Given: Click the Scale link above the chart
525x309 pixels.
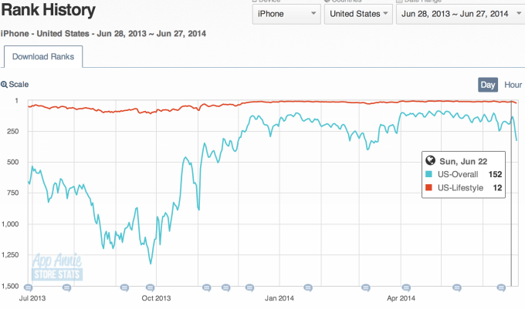Looking at the screenshot, I should tap(19, 85).
